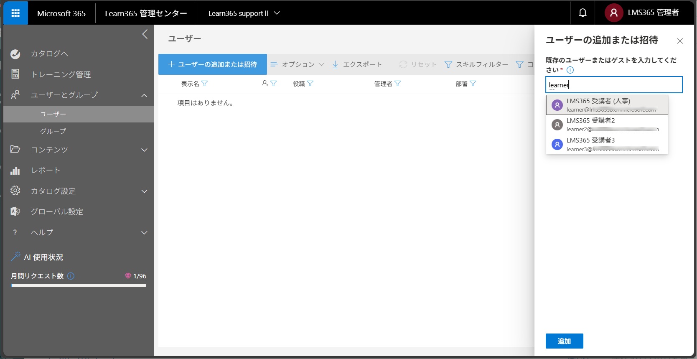Click the カタログへ checkmark icon
Viewport: 697px width, 359px height.
tap(15, 54)
